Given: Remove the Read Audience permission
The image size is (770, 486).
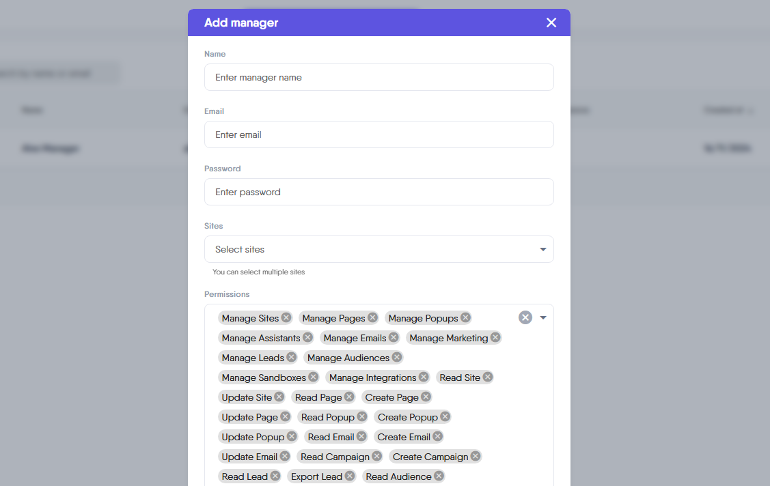Looking at the screenshot, I should point(439,476).
